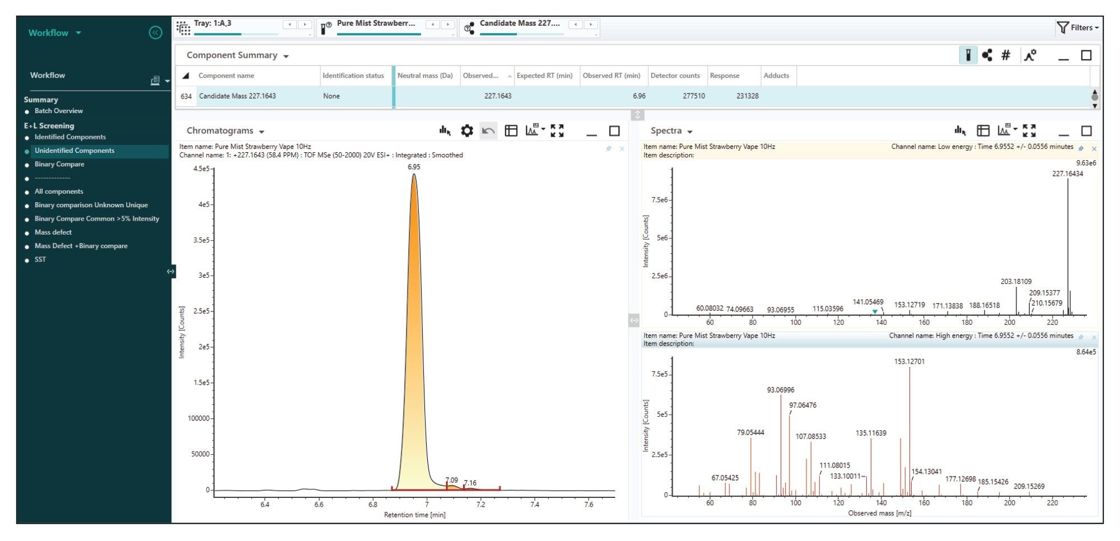Select Binary comparison Unknown Unique
Viewport: 1120px width, 541px height.
point(91,205)
